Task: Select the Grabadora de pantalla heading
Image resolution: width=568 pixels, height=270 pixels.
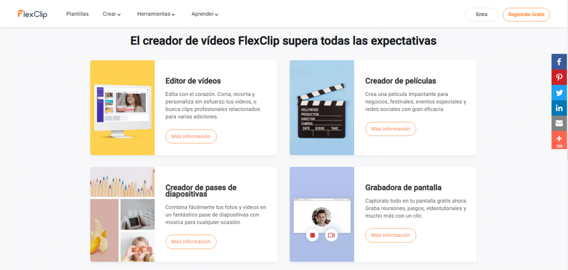Action: pos(403,187)
